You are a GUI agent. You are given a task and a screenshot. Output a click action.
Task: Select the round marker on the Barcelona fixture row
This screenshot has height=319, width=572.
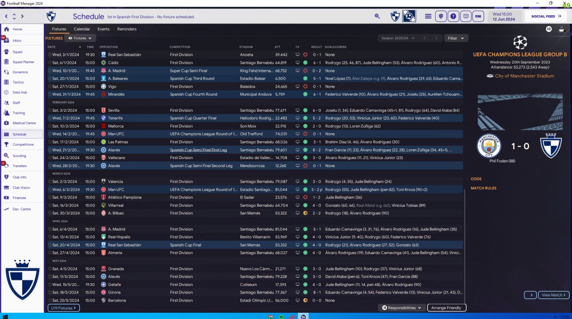pos(50,300)
